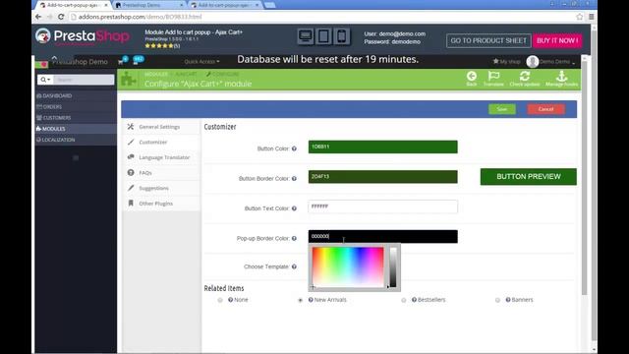
Task: Click help icon beside Bestsellers option
Action: [x=414, y=300]
